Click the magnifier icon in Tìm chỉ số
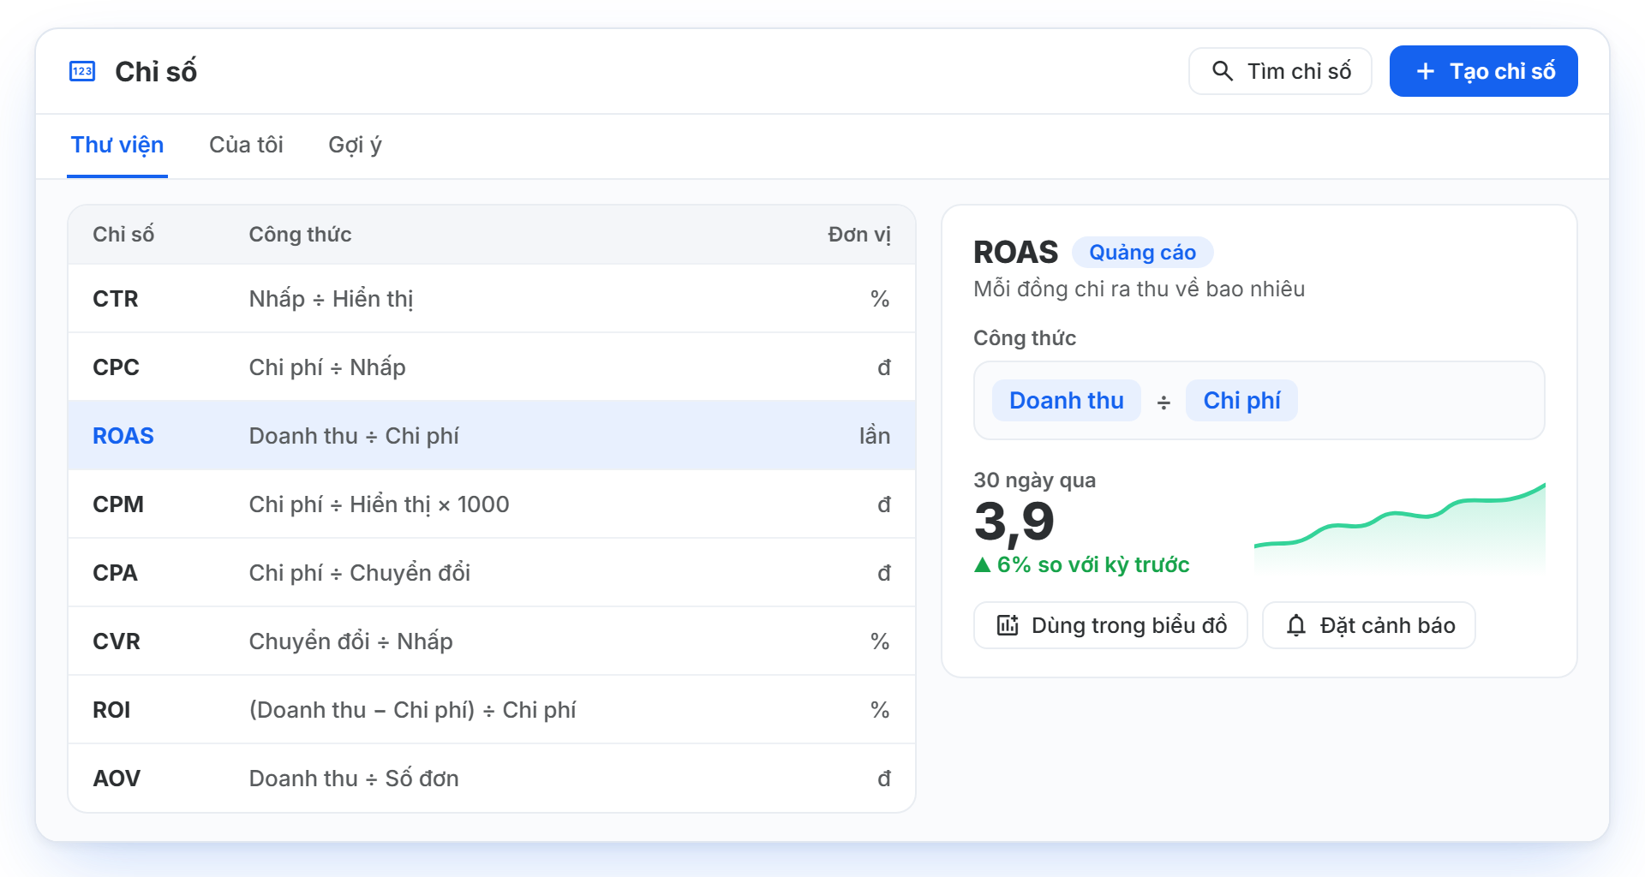The image size is (1645, 877). pyautogui.click(x=1223, y=71)
